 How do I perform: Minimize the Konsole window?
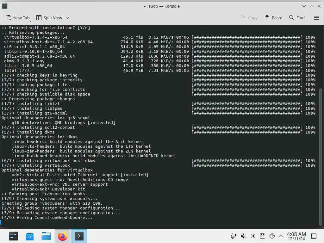coord(304,6)
